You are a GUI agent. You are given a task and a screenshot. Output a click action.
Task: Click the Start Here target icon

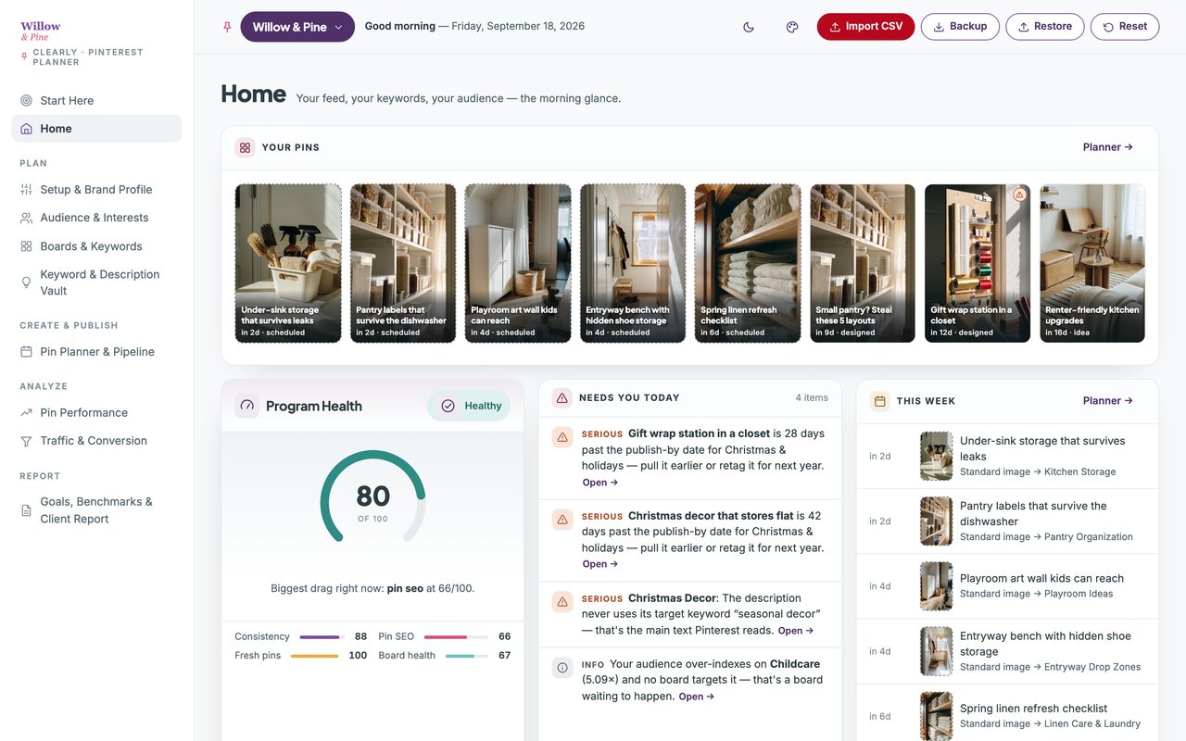26,100
